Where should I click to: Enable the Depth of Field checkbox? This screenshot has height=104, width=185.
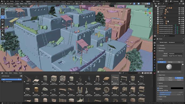[158, 97]
